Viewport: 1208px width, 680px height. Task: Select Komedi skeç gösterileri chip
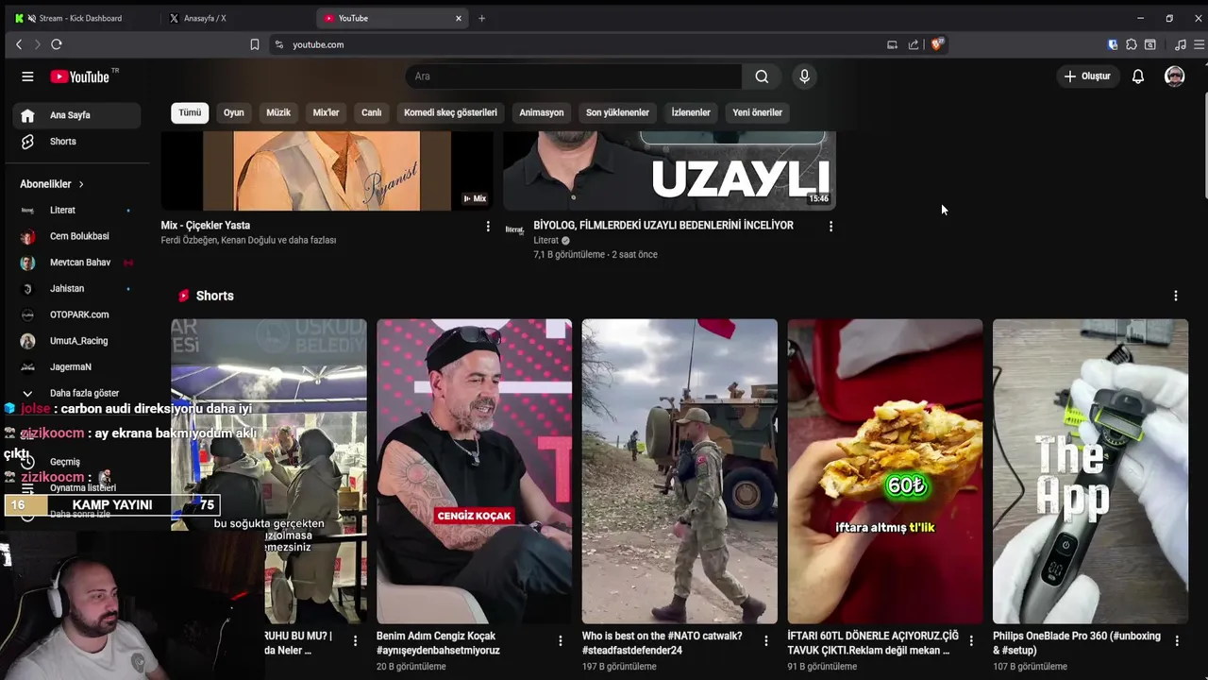coord(450,112)
